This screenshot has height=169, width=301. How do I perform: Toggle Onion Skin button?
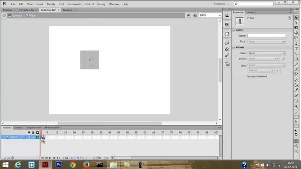pos(72,158)
